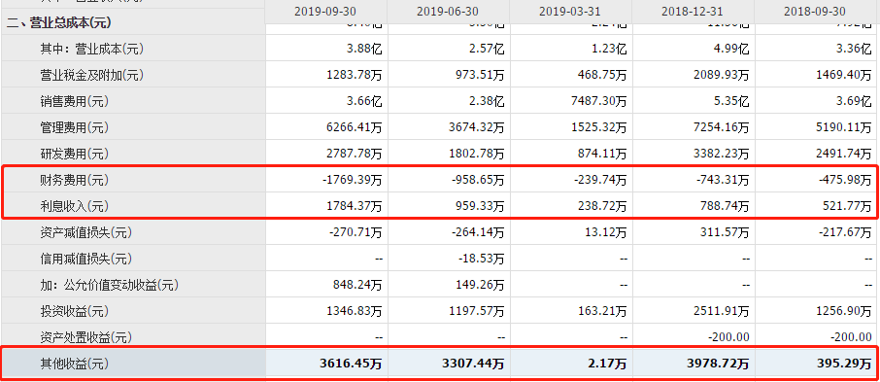The image size is (880, 382).
Task: Click the 资产处置收益(元) row label
Action: (85, 337)
